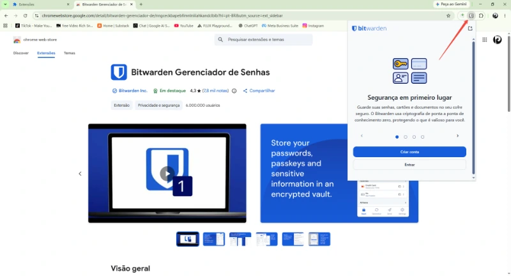Click the rating info icon

point(234,91)
